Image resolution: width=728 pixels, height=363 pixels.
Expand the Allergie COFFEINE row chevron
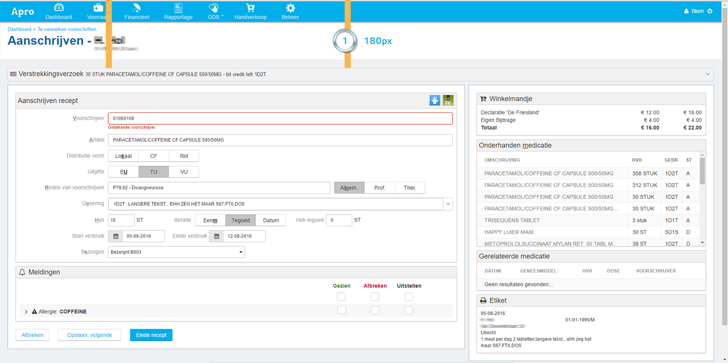pos(26,312)
